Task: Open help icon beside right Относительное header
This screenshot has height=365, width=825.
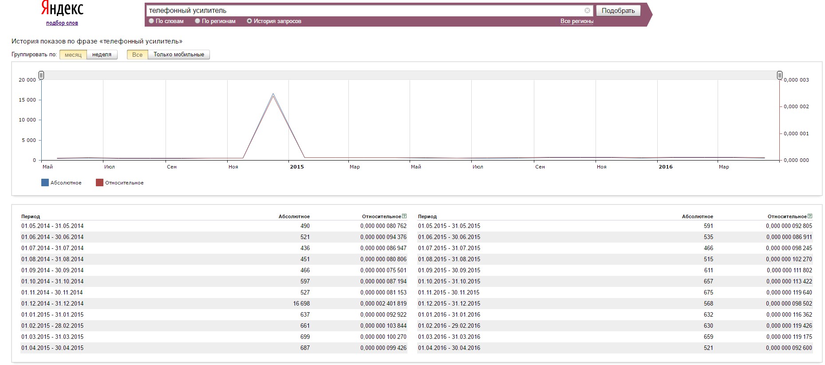Action: point(810,216)
